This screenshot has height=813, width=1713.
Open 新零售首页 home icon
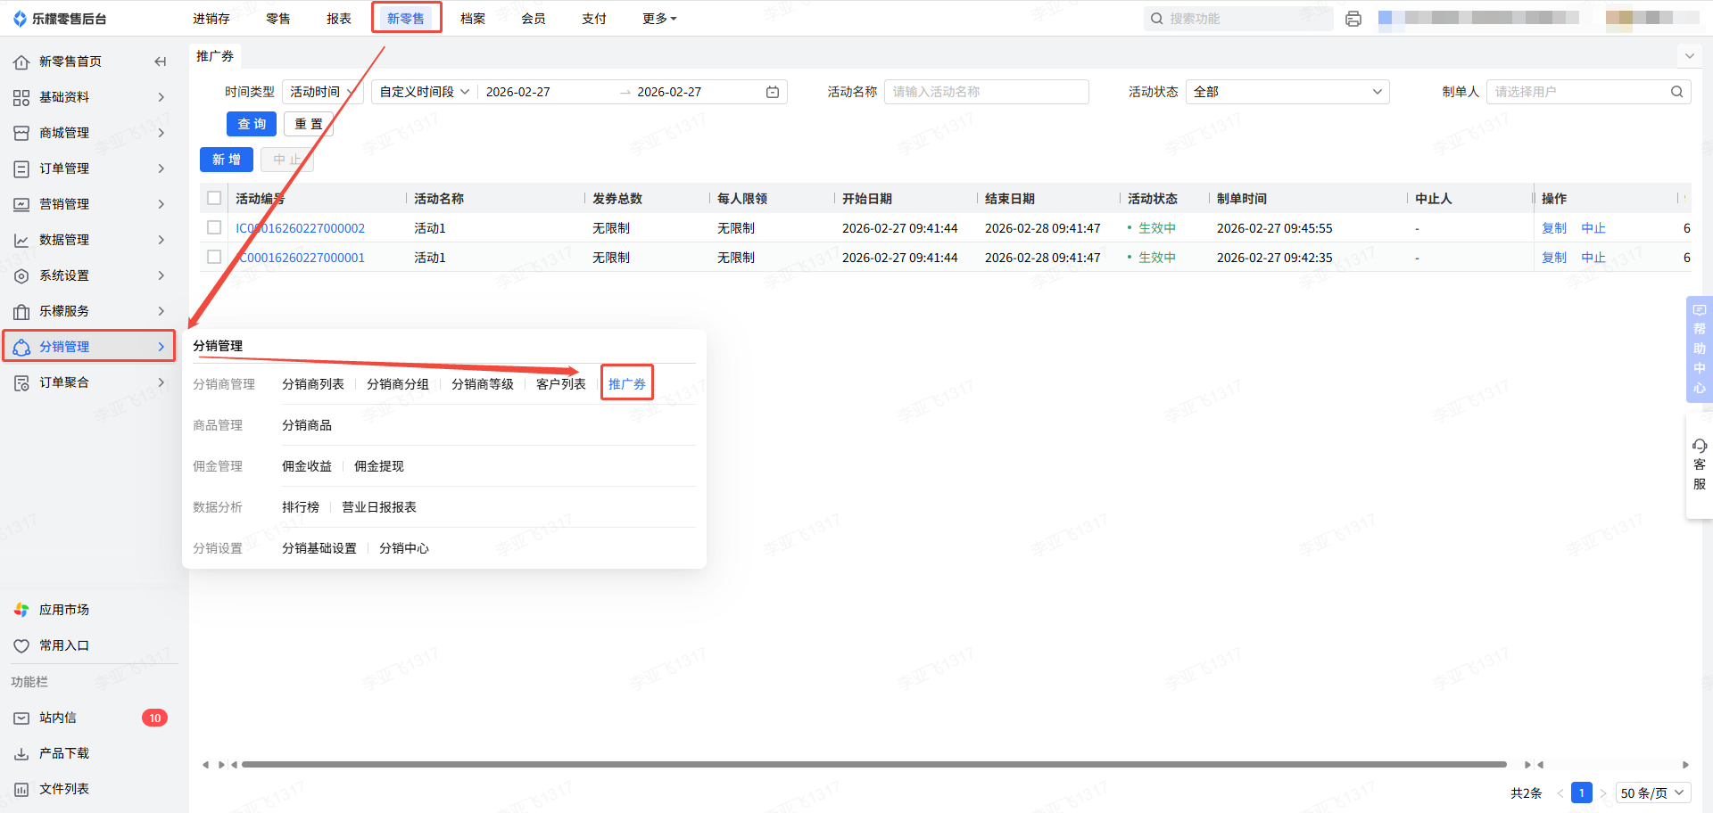pyautogui.click(x=21, y=62)
